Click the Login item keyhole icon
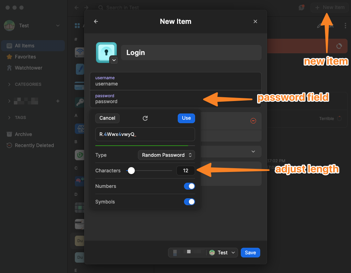Viewport: 351px width, 273px height. point(106,52)
